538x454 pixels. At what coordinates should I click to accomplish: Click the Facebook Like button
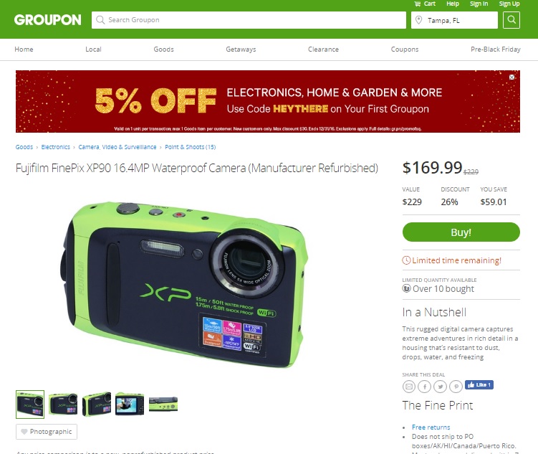[x=479, y=385]
